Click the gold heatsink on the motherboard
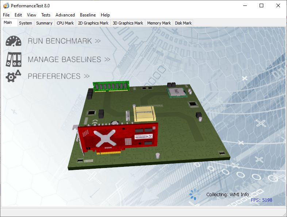Viewport: 287px width, 217px height. pos(145,113)
